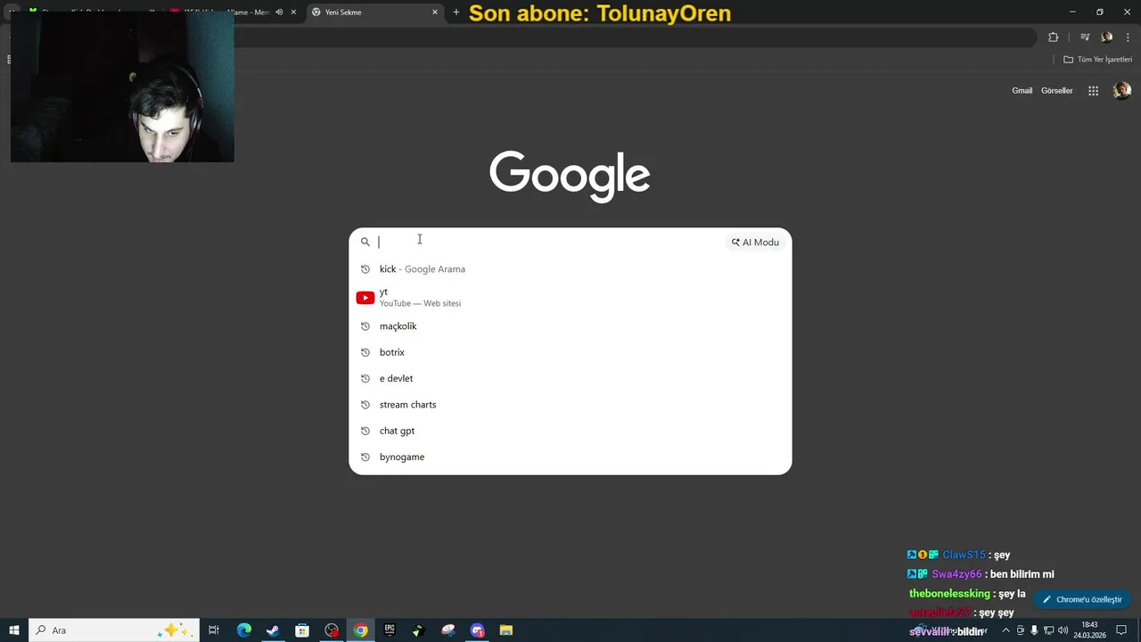The width and height of the screenshot is (1141, 642).
Task: Switch to the Yeni Sekme tab
Action: [x=373, y=12]
